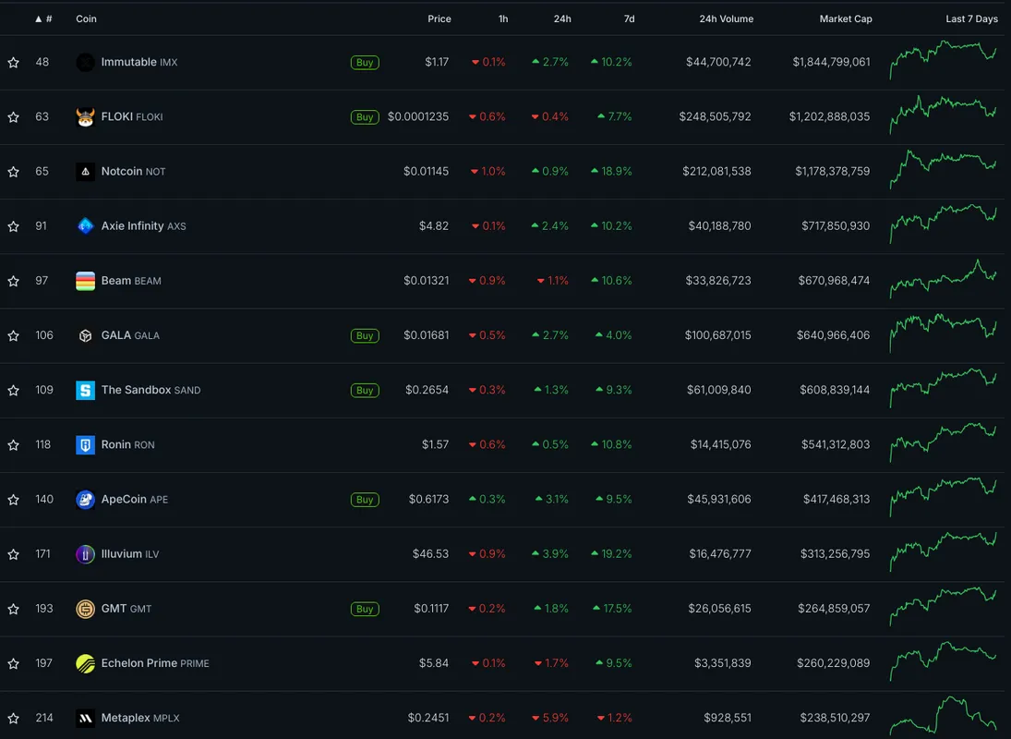Open the Echelon Prime PRIME link
Image resolution: width=1011 pixels, height=739 pixels.
coord(155,663)
